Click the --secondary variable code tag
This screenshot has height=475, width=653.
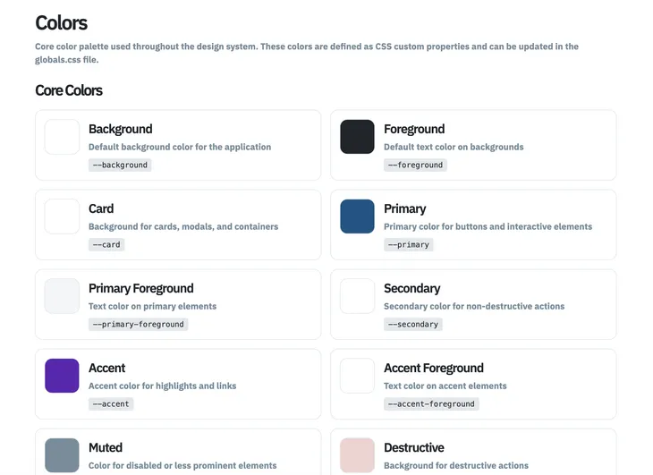pos(413,325)
